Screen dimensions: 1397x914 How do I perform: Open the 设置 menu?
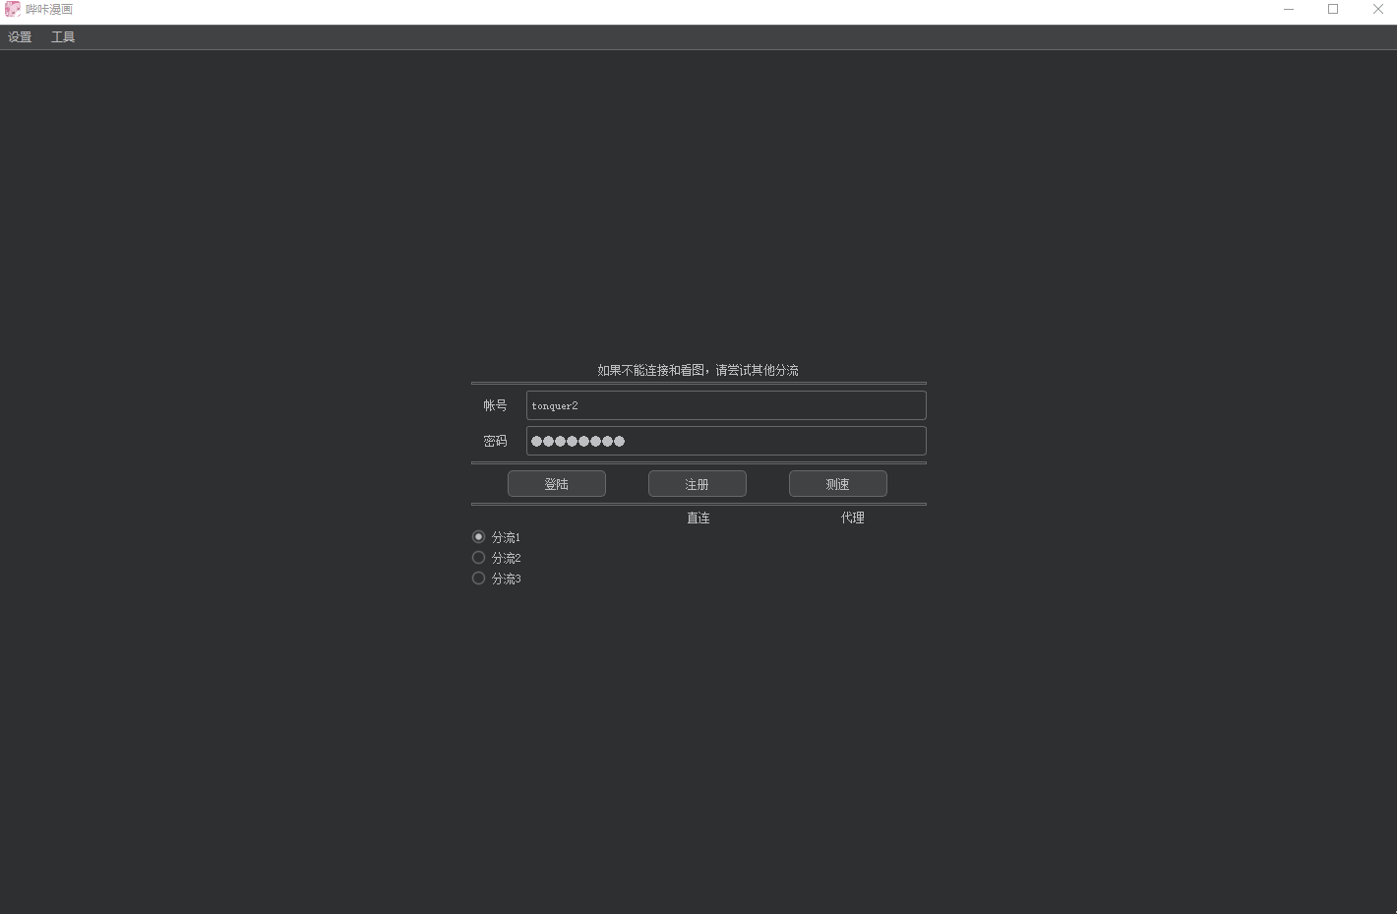[20, 37]
